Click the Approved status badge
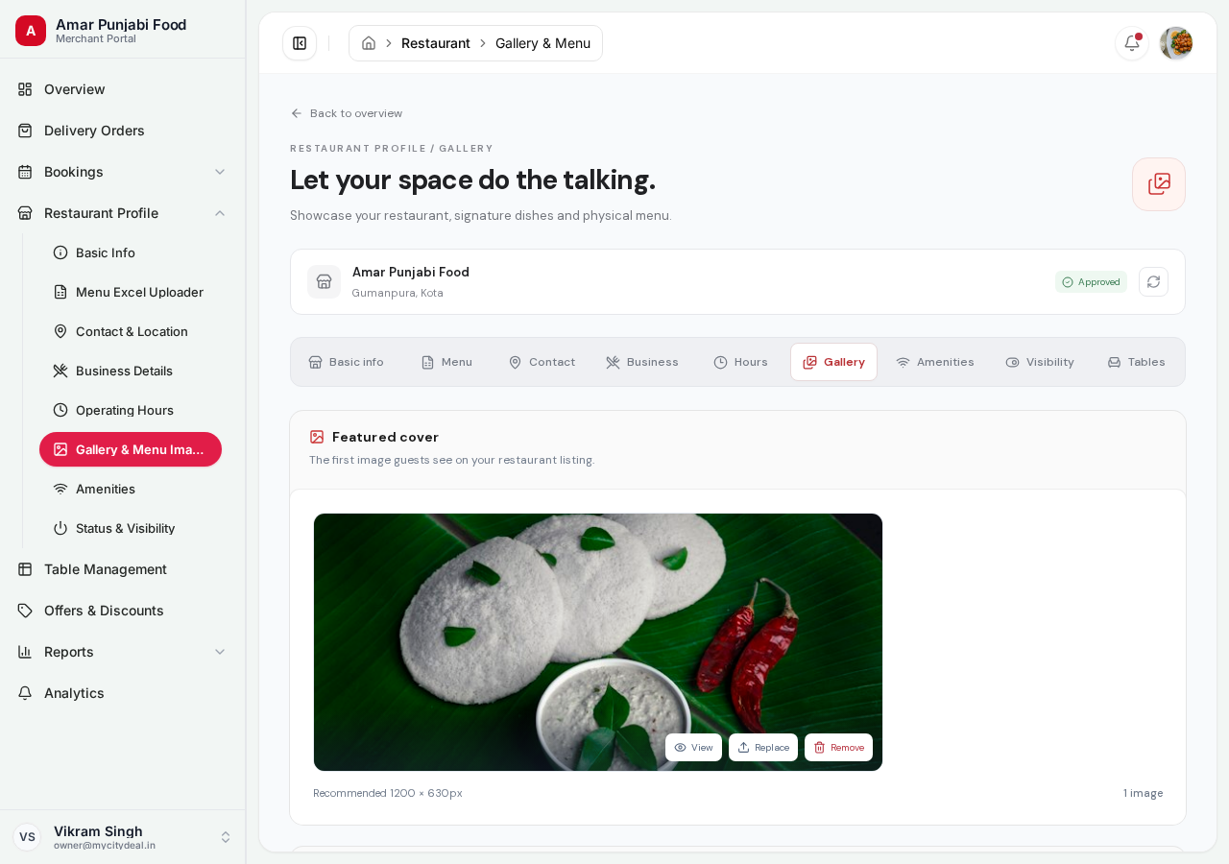Screen dimensions: 1229x864 point(1091,281)
